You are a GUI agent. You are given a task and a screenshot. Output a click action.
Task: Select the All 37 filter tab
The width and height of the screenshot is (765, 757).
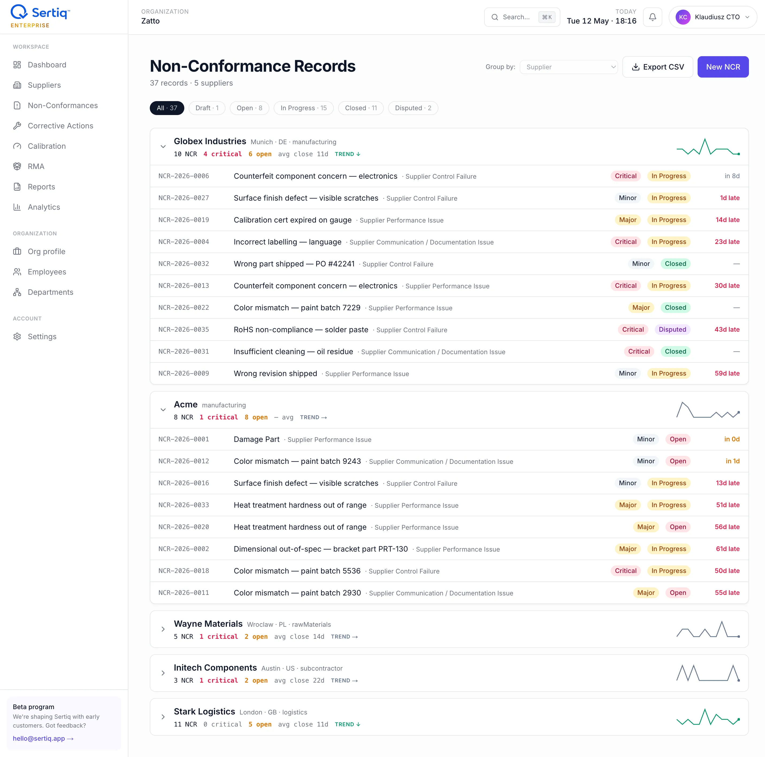[x=167, y=108]
